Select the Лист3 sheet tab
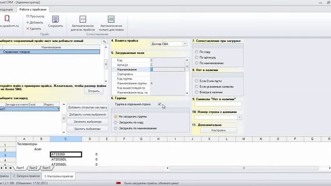Image resolution: width=331 pixels, height=186 pixels. [x=46, y=168]
